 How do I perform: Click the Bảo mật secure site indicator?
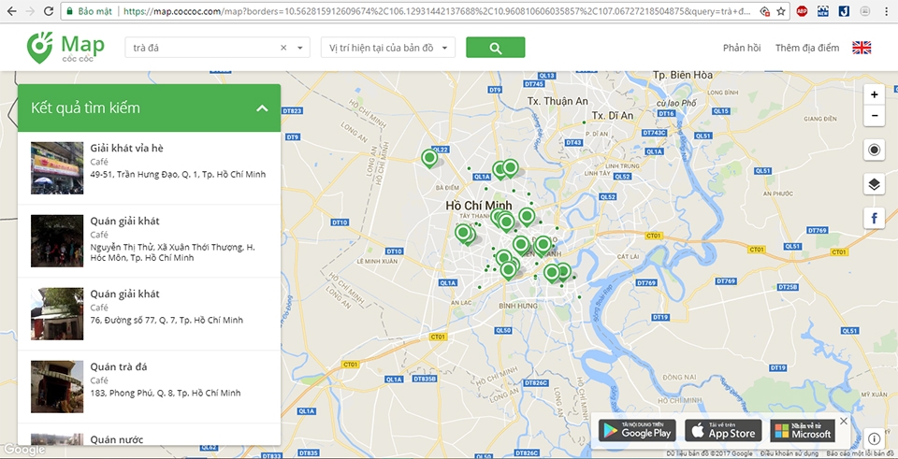tap(89, 11)
